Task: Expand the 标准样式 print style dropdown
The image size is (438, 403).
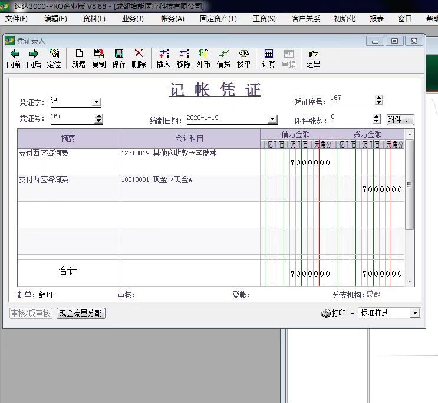Action: 415,313
